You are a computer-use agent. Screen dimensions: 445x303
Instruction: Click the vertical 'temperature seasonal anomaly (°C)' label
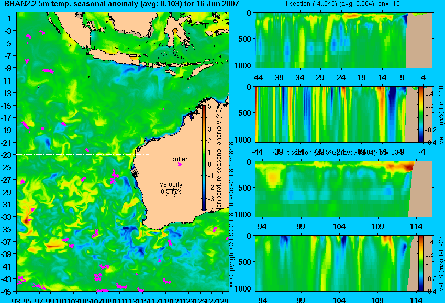coord(219,159)
